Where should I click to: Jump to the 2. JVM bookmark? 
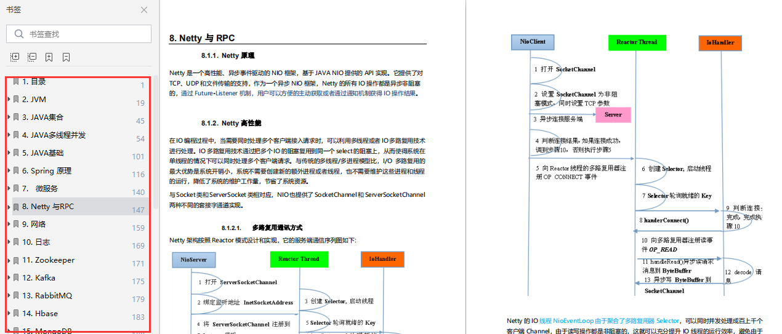[34, 99]
